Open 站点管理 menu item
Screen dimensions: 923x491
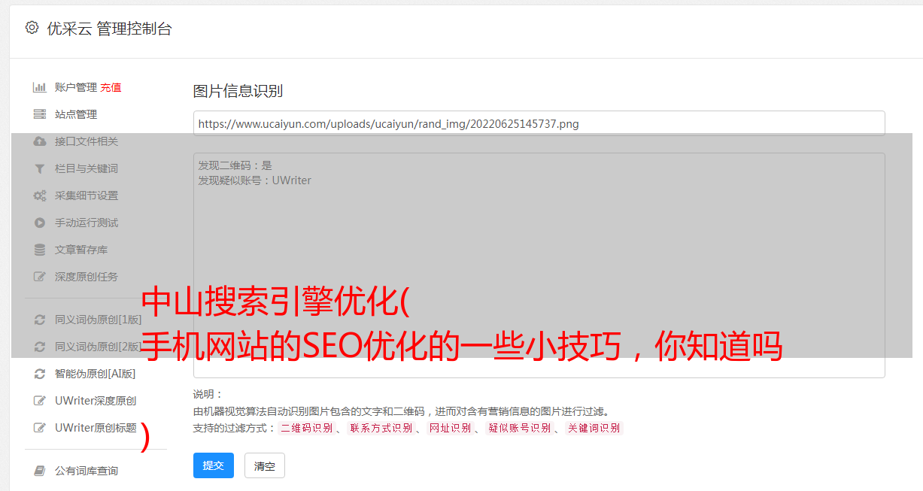[x=76, y=114]
